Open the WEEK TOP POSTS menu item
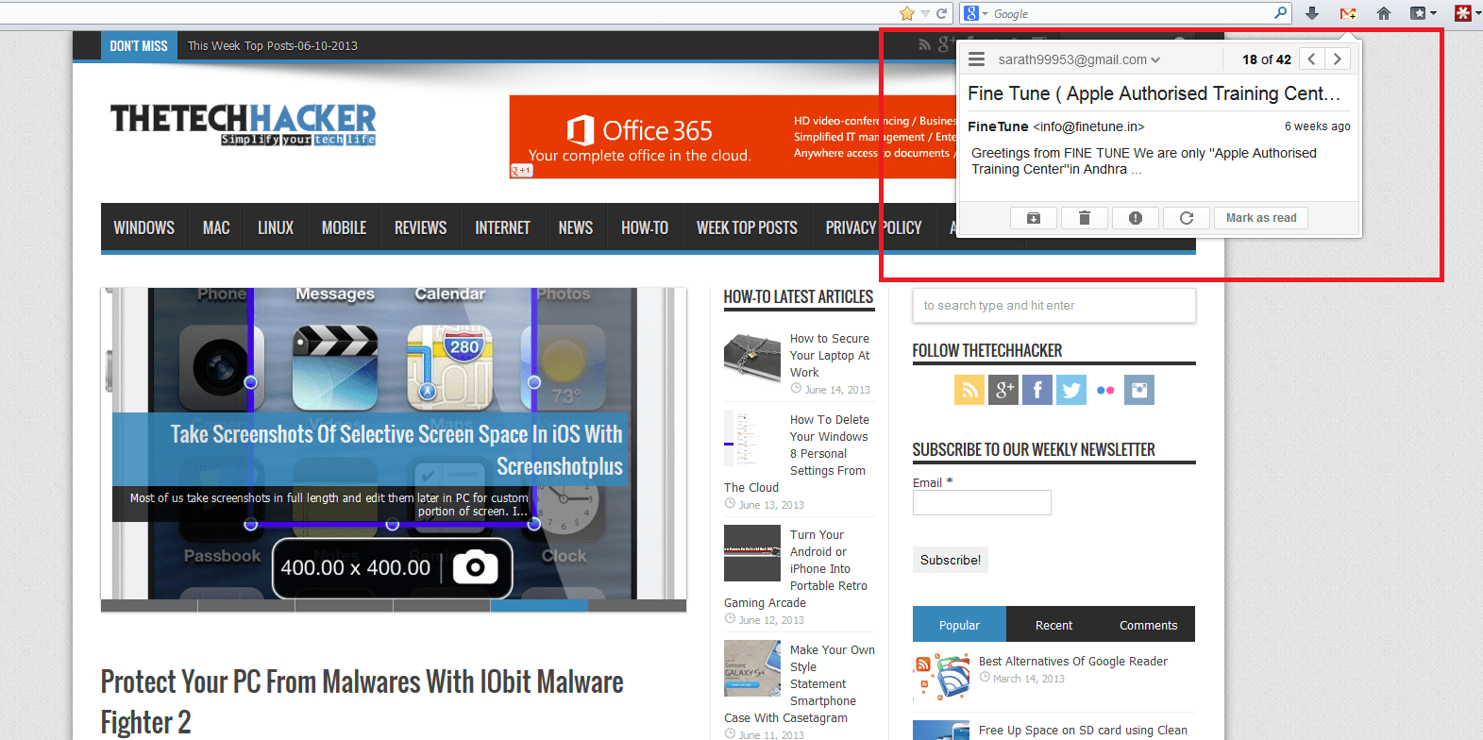The width and height of the screenshot is (1483, 740). 747,227
